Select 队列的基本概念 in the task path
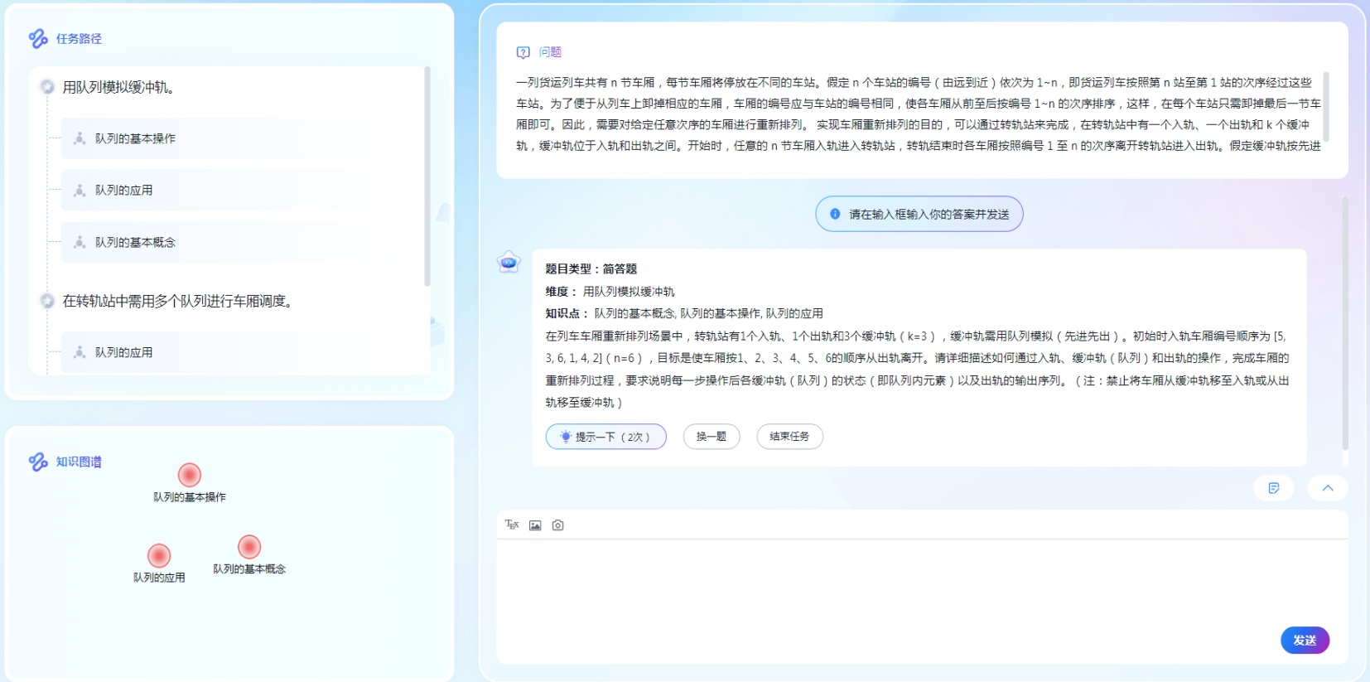This screenshot has height=682, width=1370. 135,242
